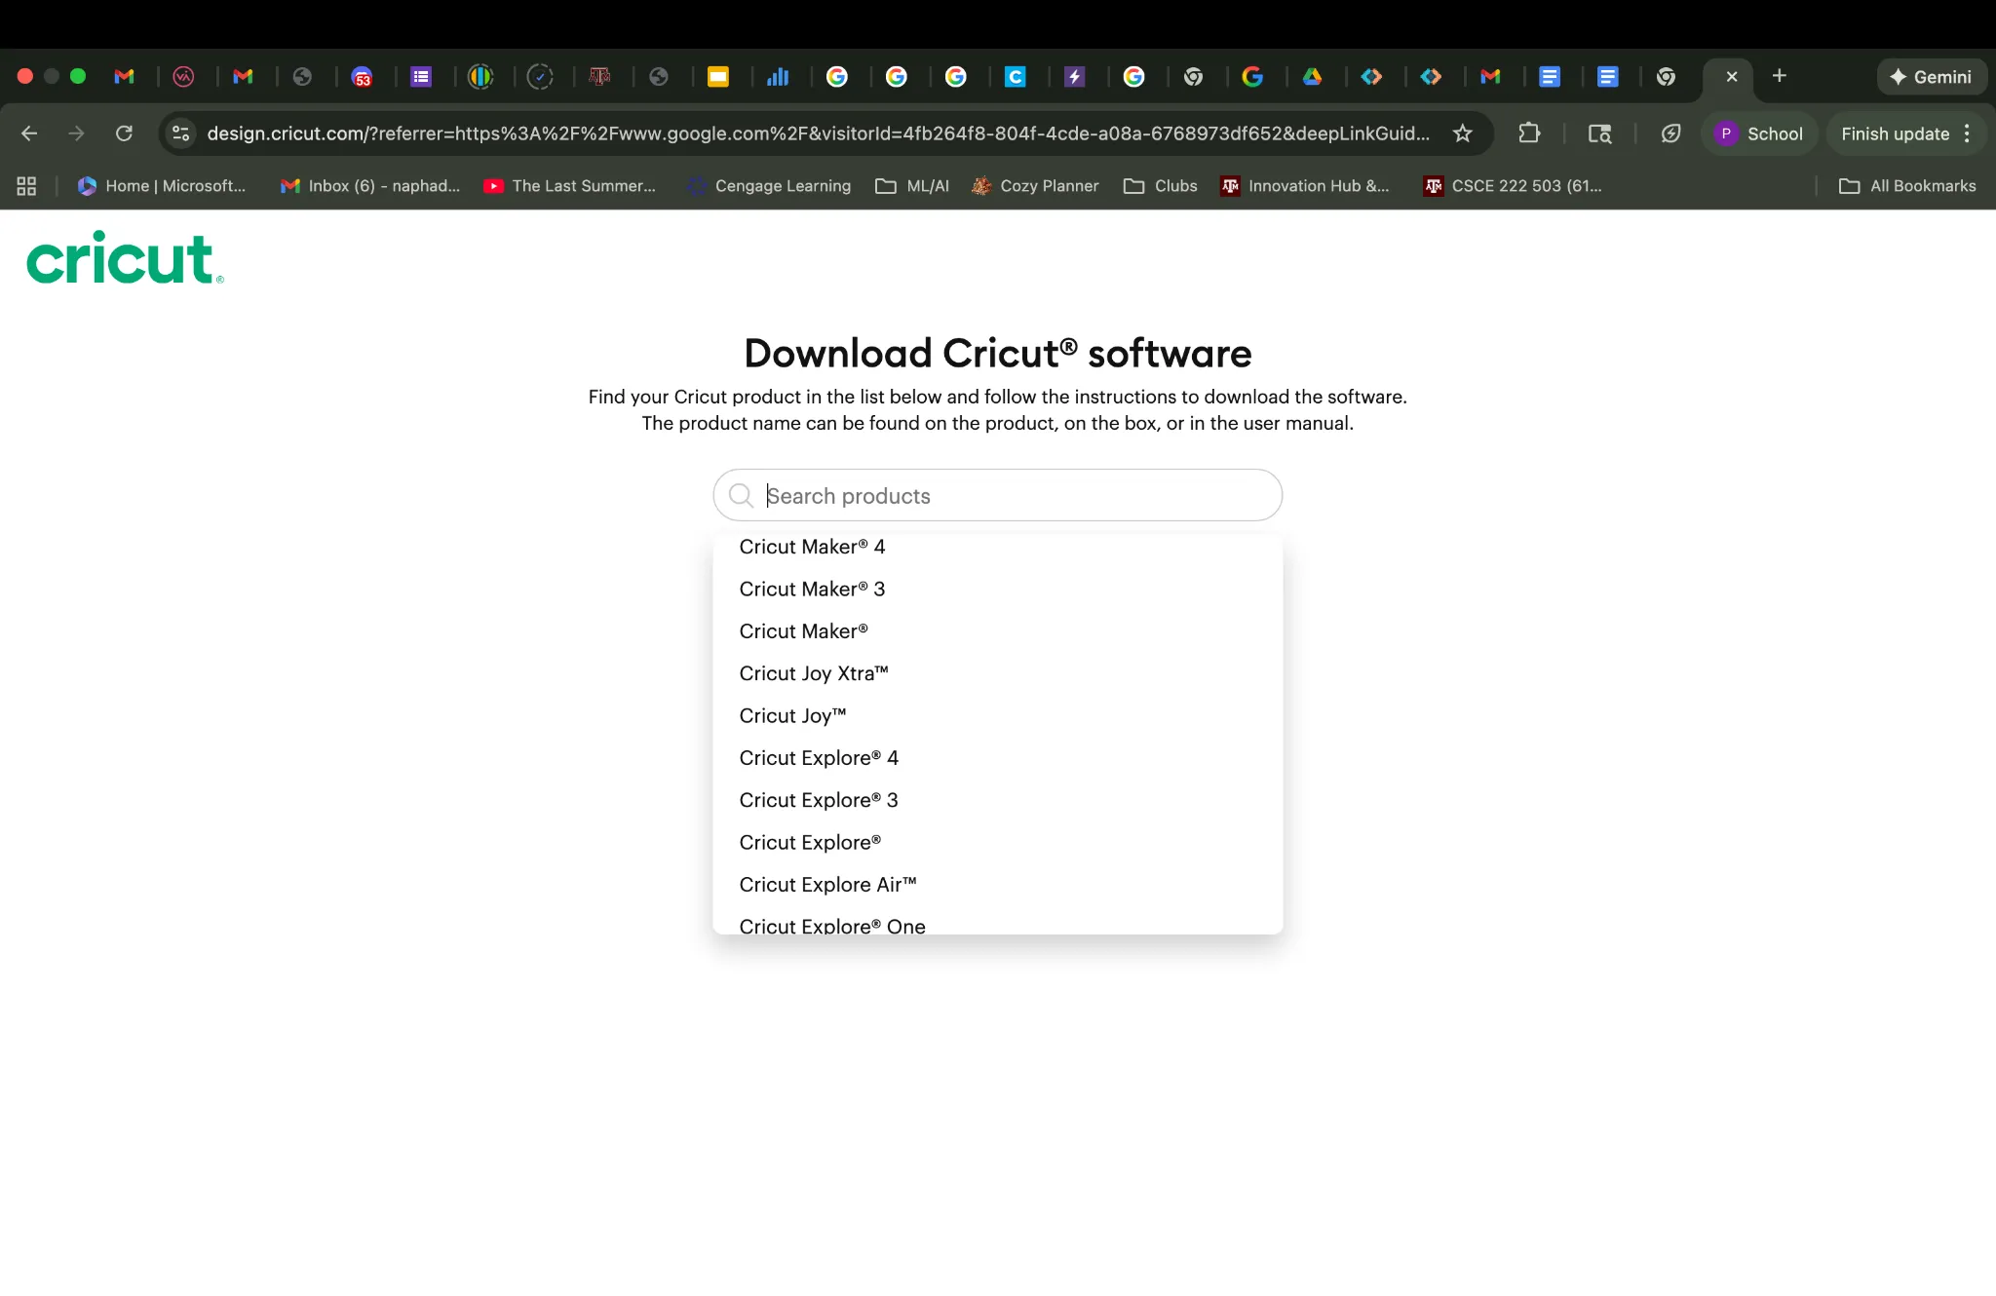Open the Home | Microsoft bookmark

click(x=162, y=186)
